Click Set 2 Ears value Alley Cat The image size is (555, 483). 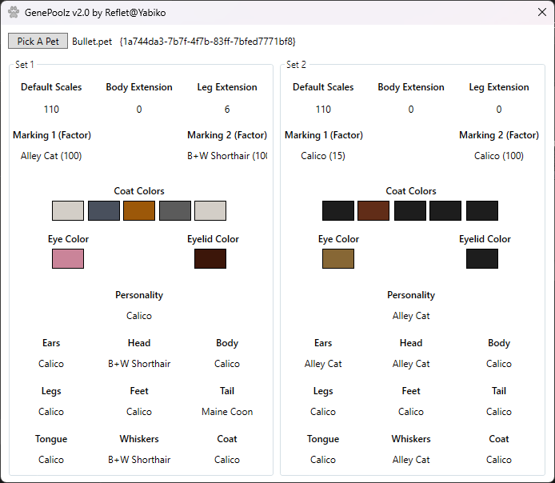tap(323, 364)
